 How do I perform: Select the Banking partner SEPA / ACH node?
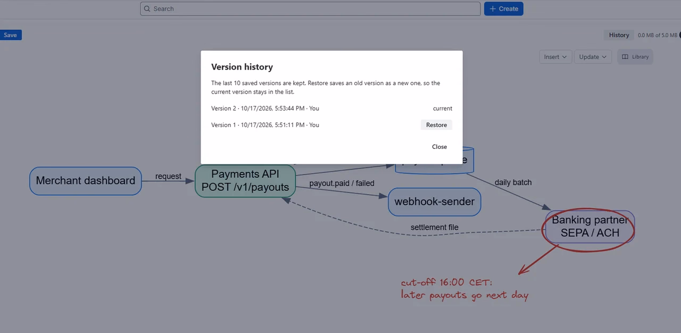pyautogui.click(x=589, y=227)
